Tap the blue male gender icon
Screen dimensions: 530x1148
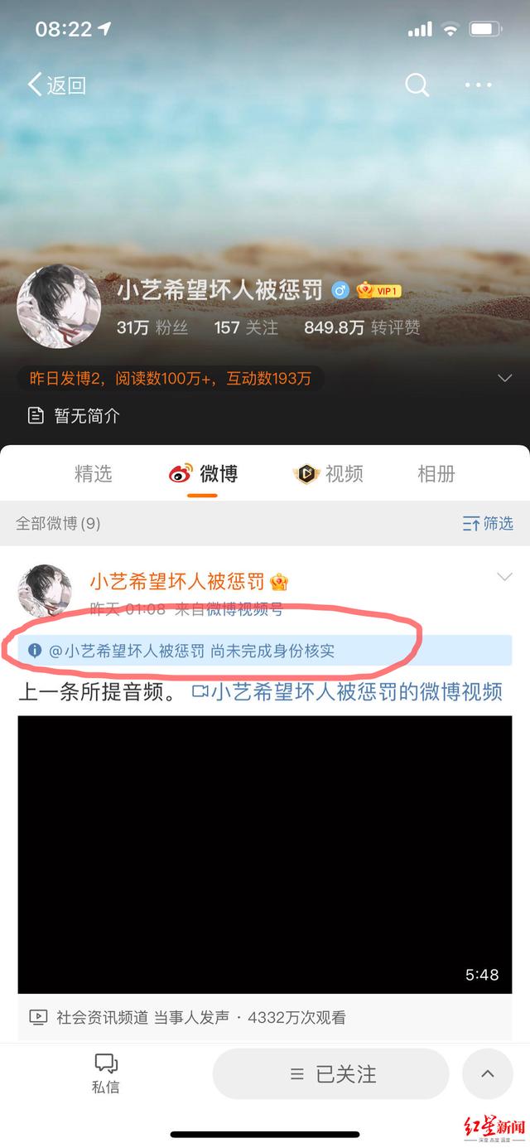340,290
